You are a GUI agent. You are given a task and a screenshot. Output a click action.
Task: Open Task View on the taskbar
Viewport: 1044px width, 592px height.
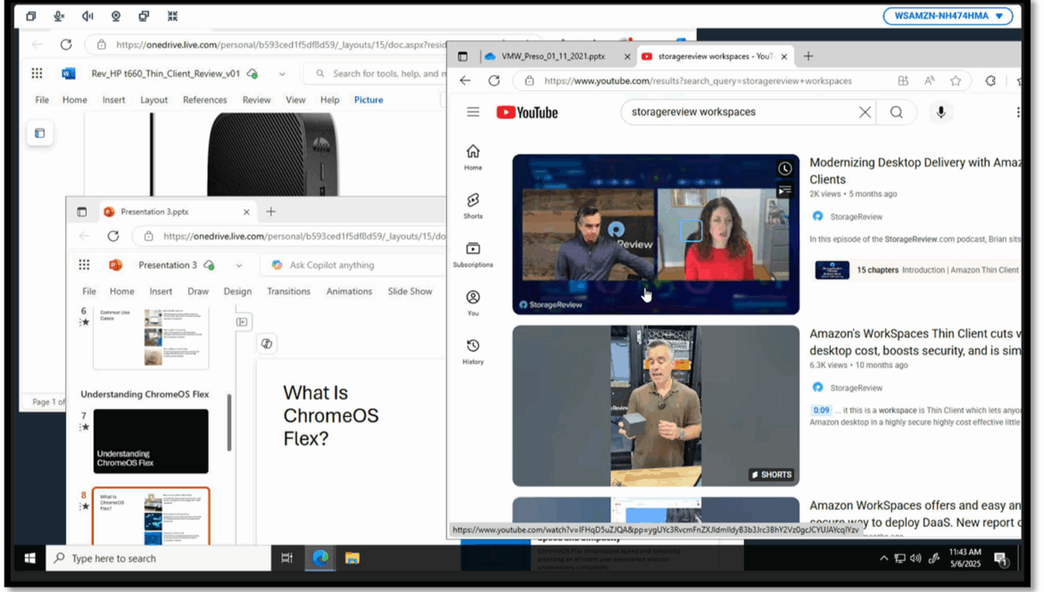pyautogui.click(x=287, y=558)
